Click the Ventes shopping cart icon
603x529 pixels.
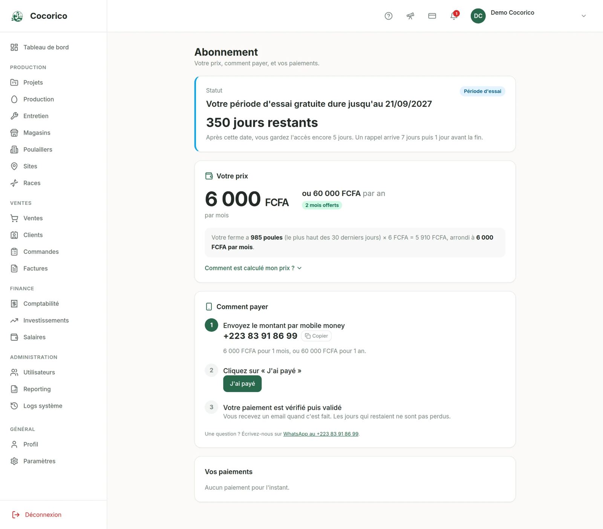pyautogui.click(x=14, y=218)
